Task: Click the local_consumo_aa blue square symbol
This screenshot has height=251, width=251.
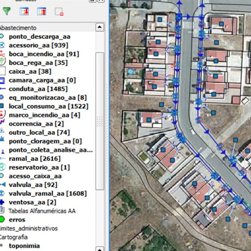Action: click(2, 106)
